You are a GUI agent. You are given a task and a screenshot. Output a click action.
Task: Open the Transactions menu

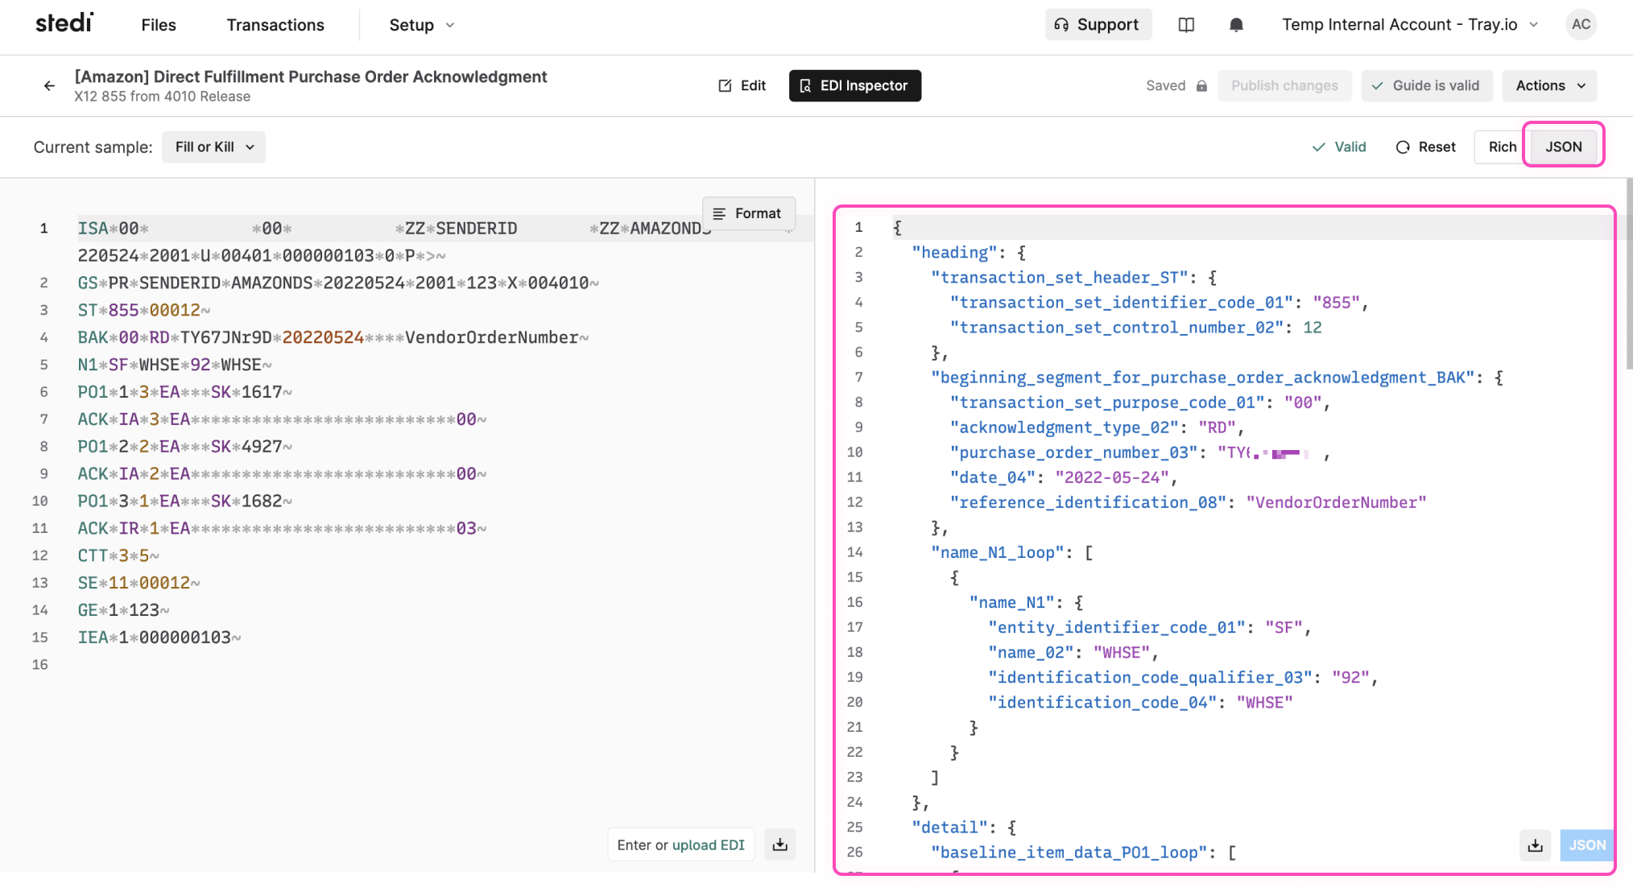275,25
